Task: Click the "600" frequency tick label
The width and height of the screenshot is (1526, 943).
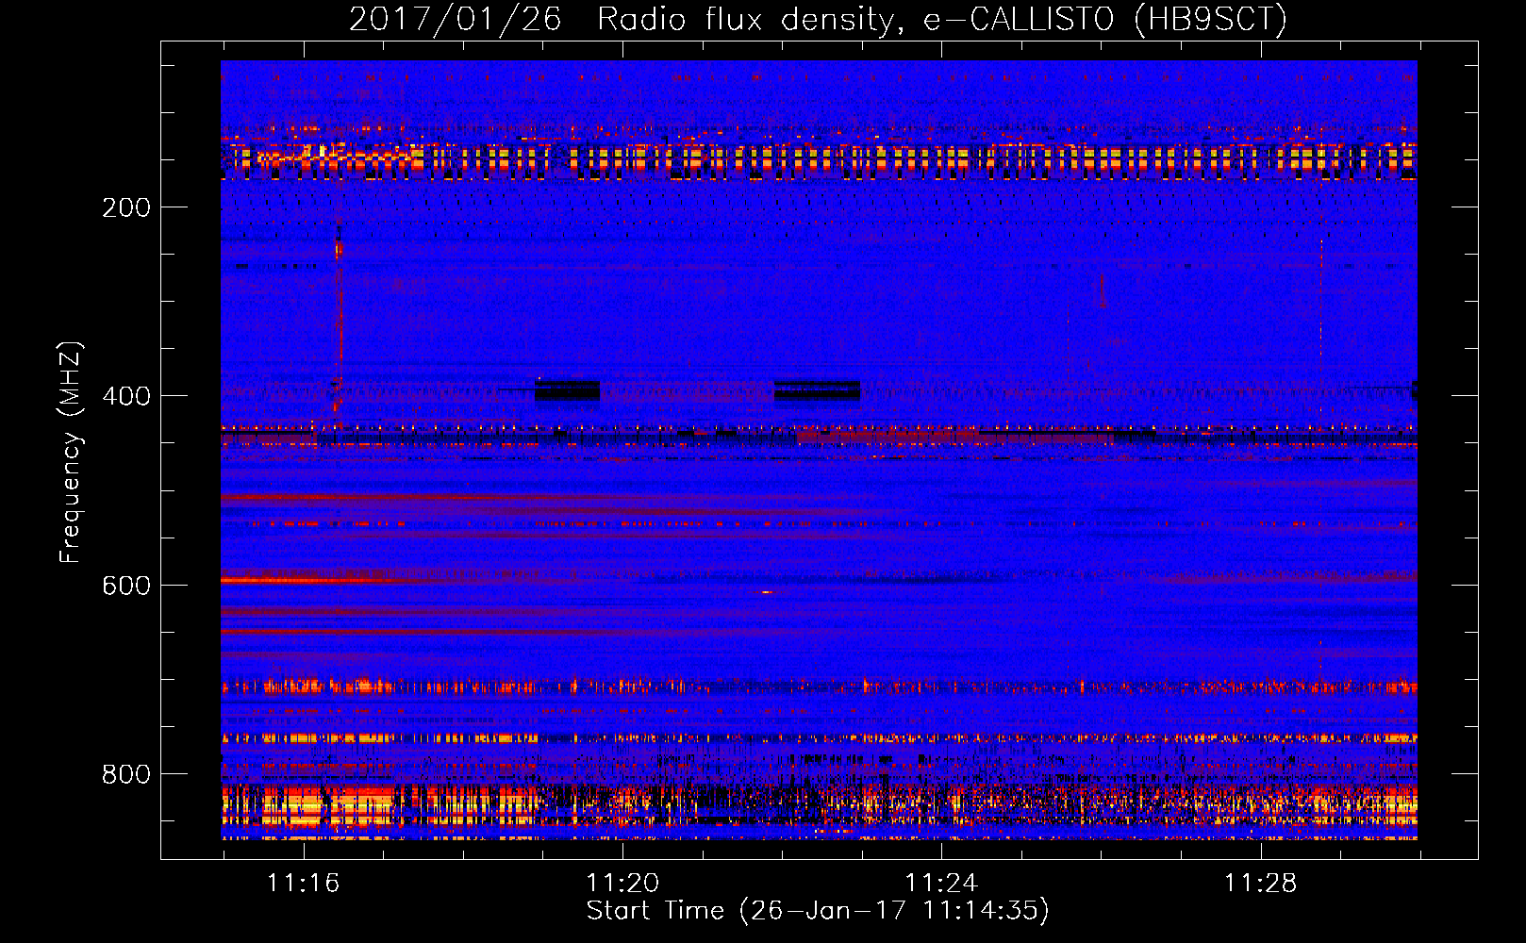Action: (x=126, y=586)
